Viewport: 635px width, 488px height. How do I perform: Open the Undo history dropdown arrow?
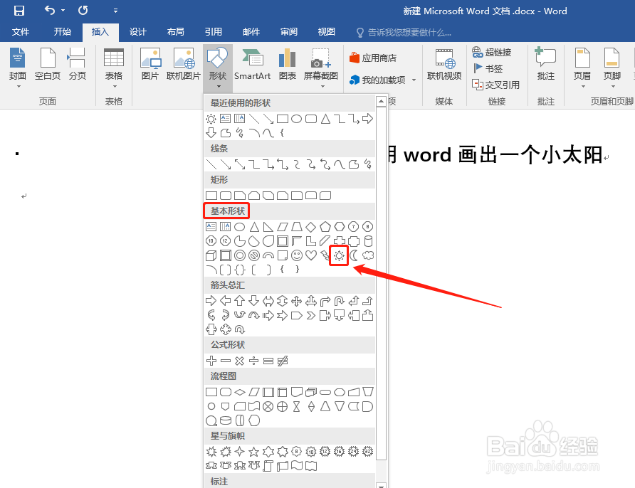click(63, 11)
